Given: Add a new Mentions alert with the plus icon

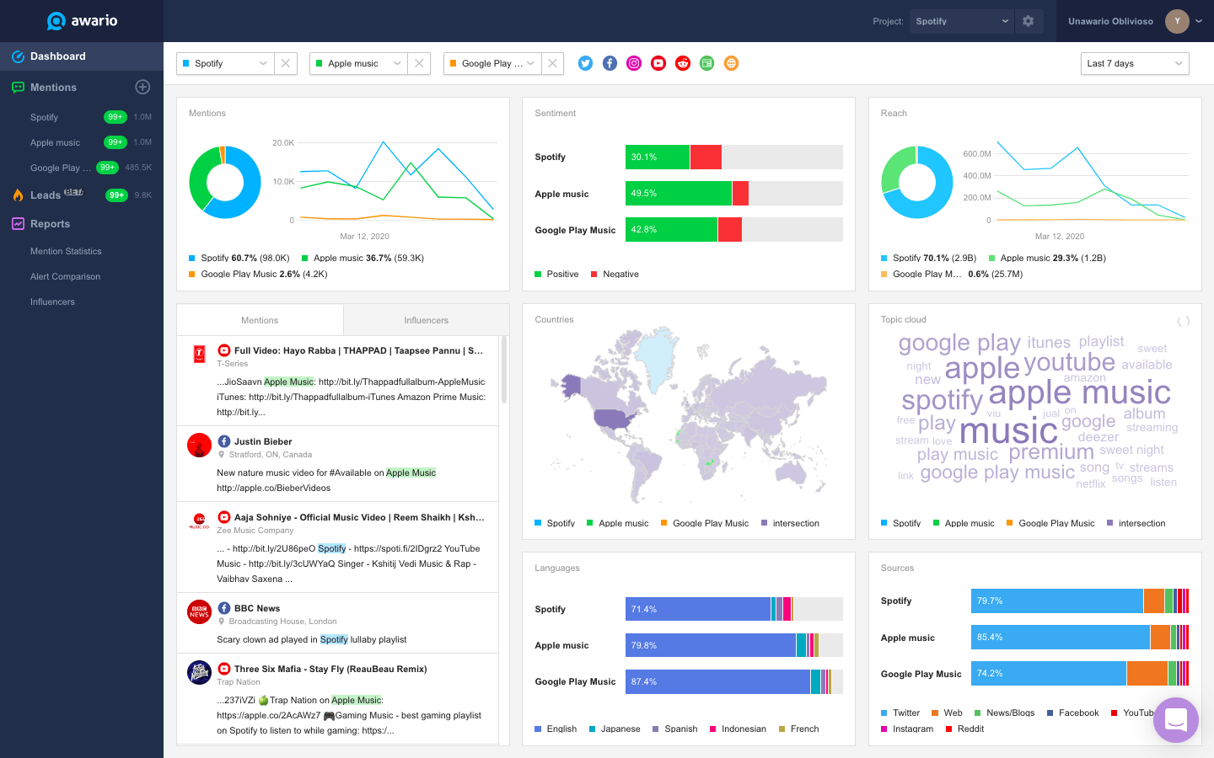Looking at the screenshot, I should (x=142, y=87).
